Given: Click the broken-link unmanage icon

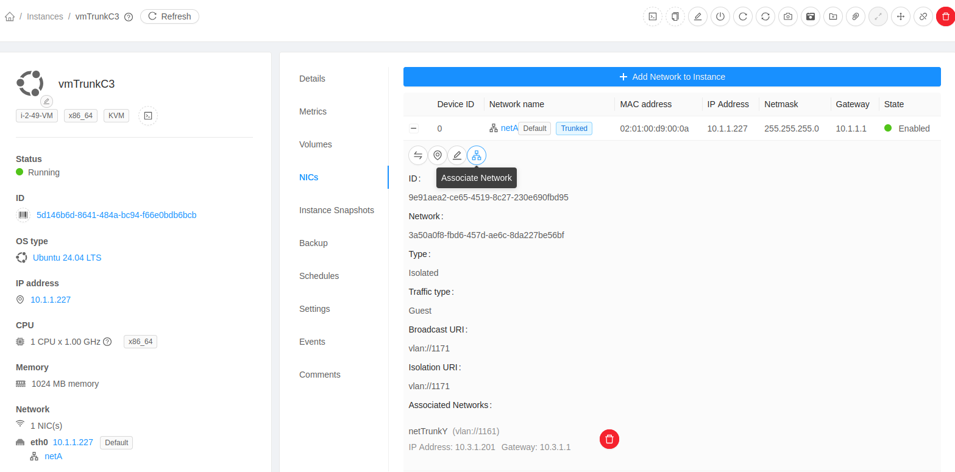Looking at the screenshot, I should click(x=923, y=16).
